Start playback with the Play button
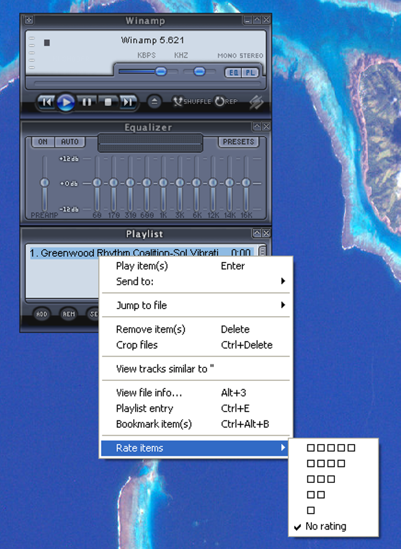This screenshot has height=549, width=401. [65, 103]
